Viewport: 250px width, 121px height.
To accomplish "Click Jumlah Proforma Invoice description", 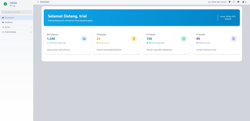I will pos(206,50).
